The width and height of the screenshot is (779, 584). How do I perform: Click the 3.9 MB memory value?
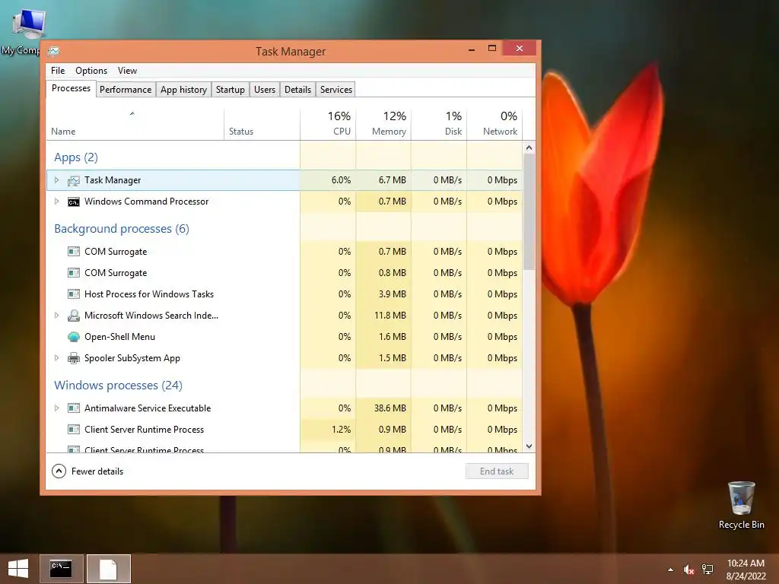point(392,294)
